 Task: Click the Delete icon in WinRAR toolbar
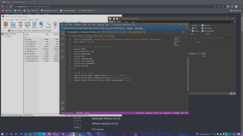pos(34,25)
